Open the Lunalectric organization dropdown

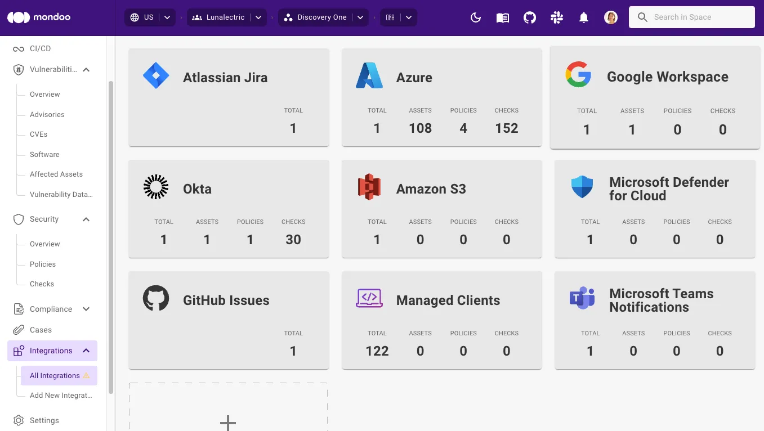pyautogui.click(x=258, y=17)
